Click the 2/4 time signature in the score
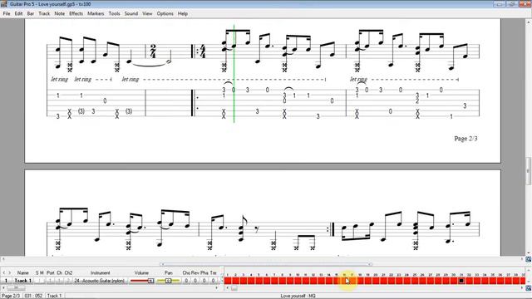The height and width of the screenshot is (299, 532). 153,51
